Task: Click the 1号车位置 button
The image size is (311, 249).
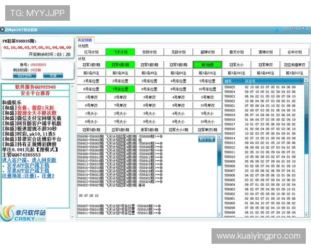Action: tap(91, 81)
